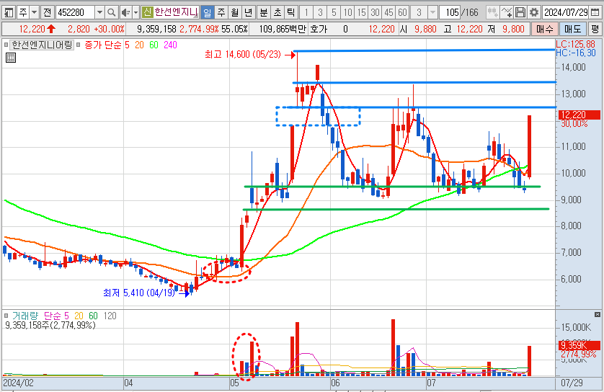Click the orange 20 moving average label
Screen dimensions: 604x392
(x=139, y=45)
